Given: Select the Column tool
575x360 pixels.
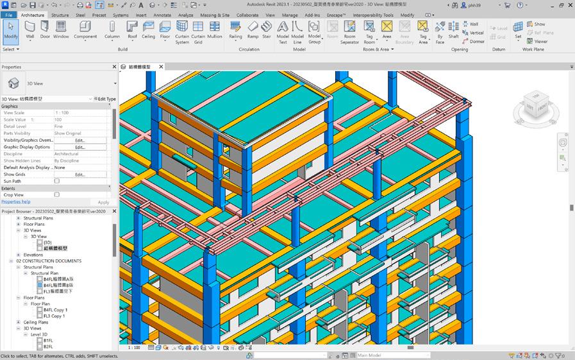Looking at the screenshot, I should [112, 30].
